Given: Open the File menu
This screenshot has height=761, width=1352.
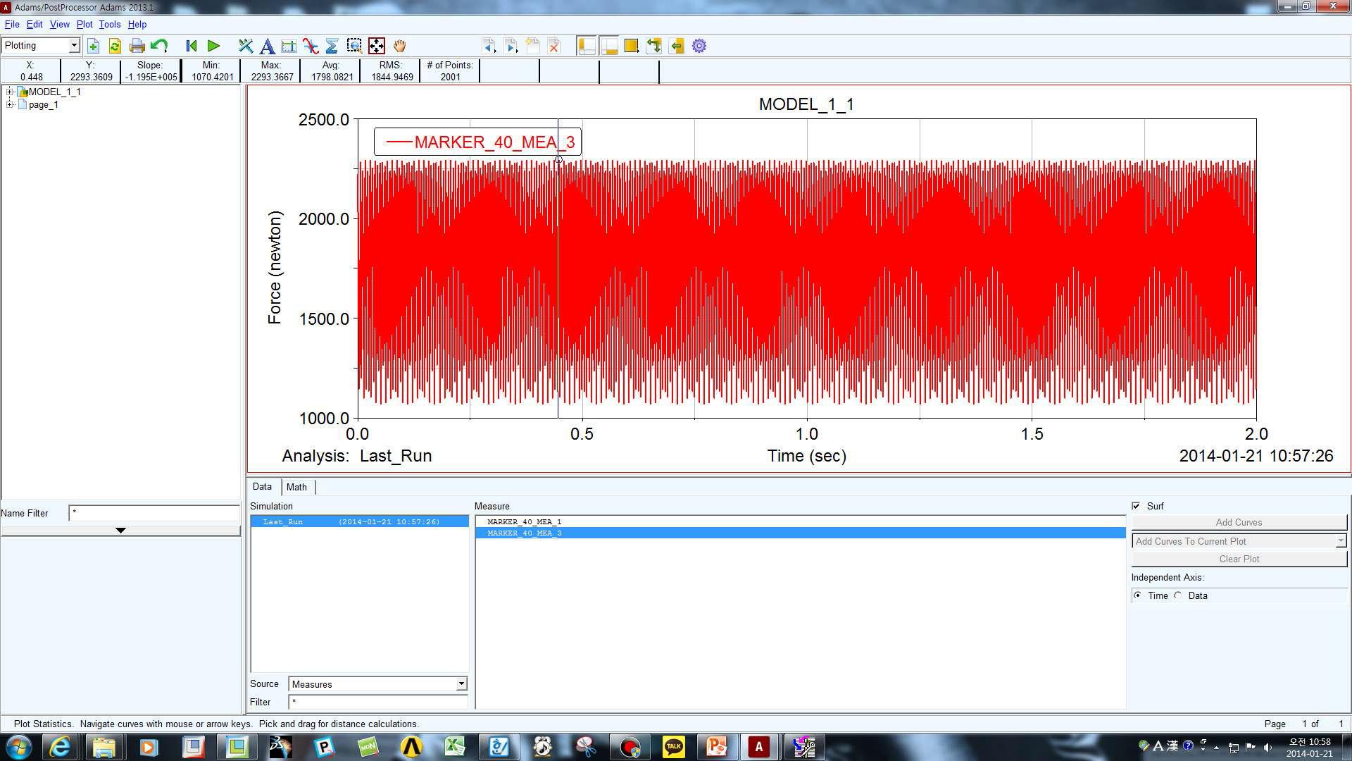Looking at the screenshot, I should (12, 24).
